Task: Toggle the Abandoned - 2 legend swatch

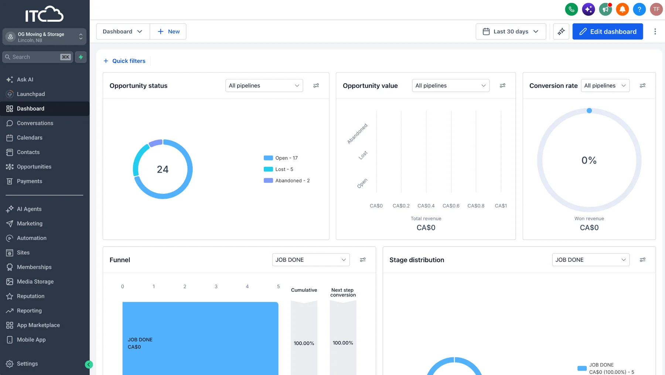Action: coord(268,180)
